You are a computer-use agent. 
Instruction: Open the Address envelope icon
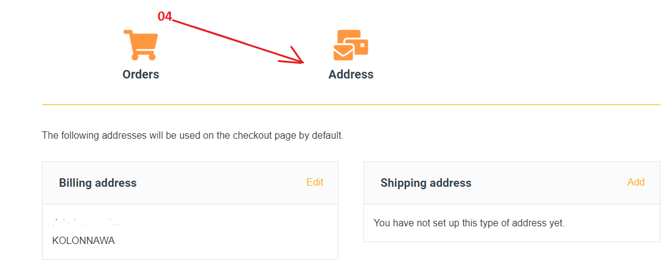(351, 46)
